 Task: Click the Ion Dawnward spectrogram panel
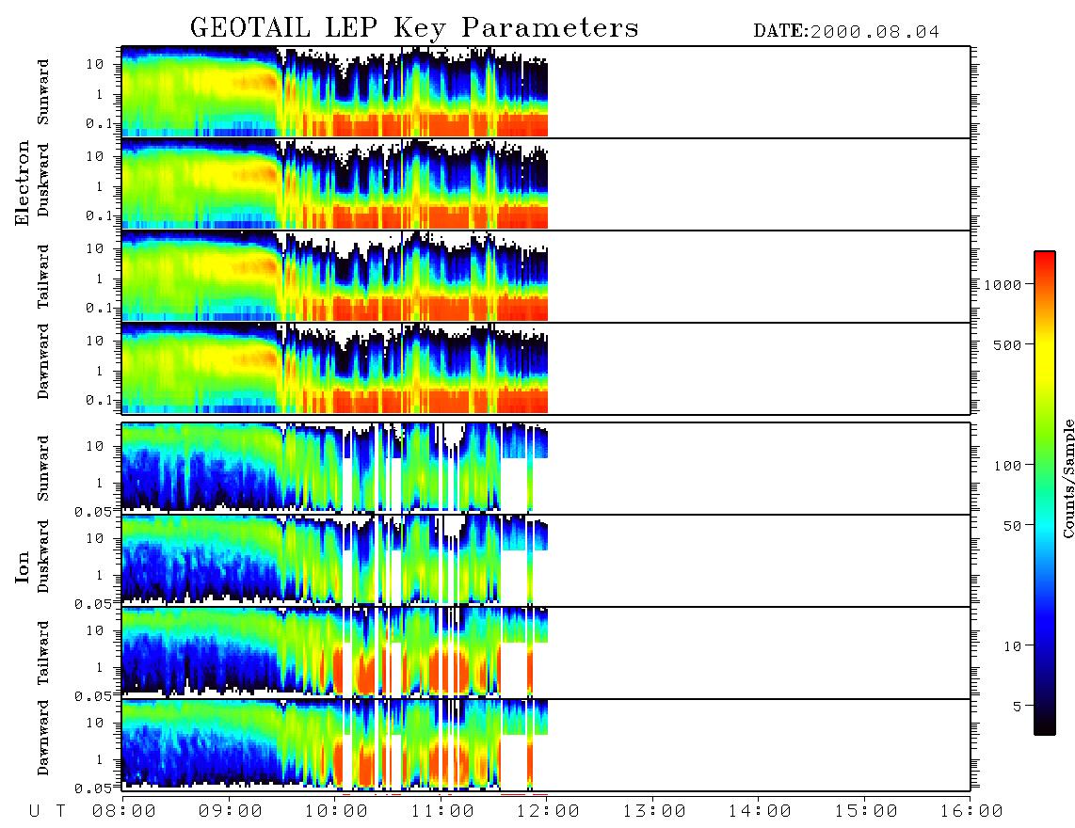coord(546,744)
